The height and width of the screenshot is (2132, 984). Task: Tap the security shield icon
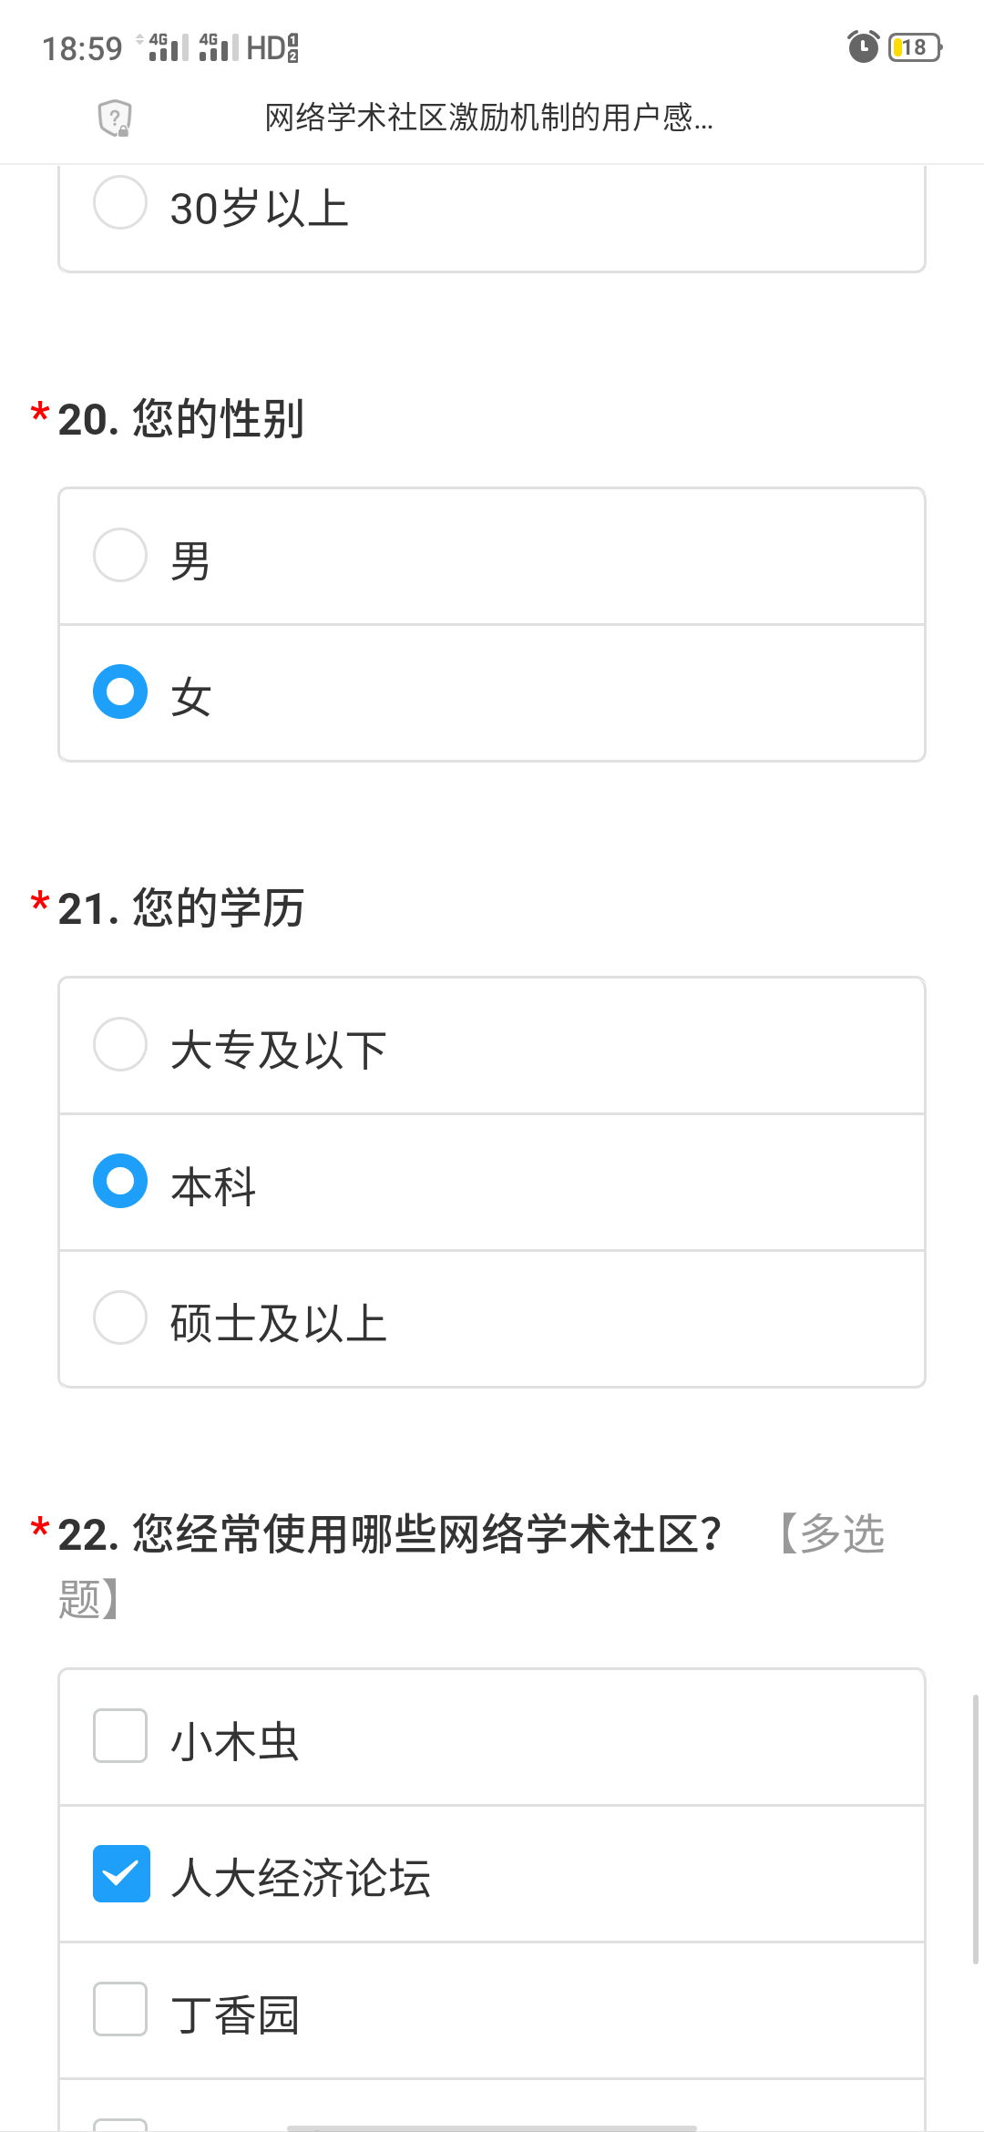click(x=115, y=118)
